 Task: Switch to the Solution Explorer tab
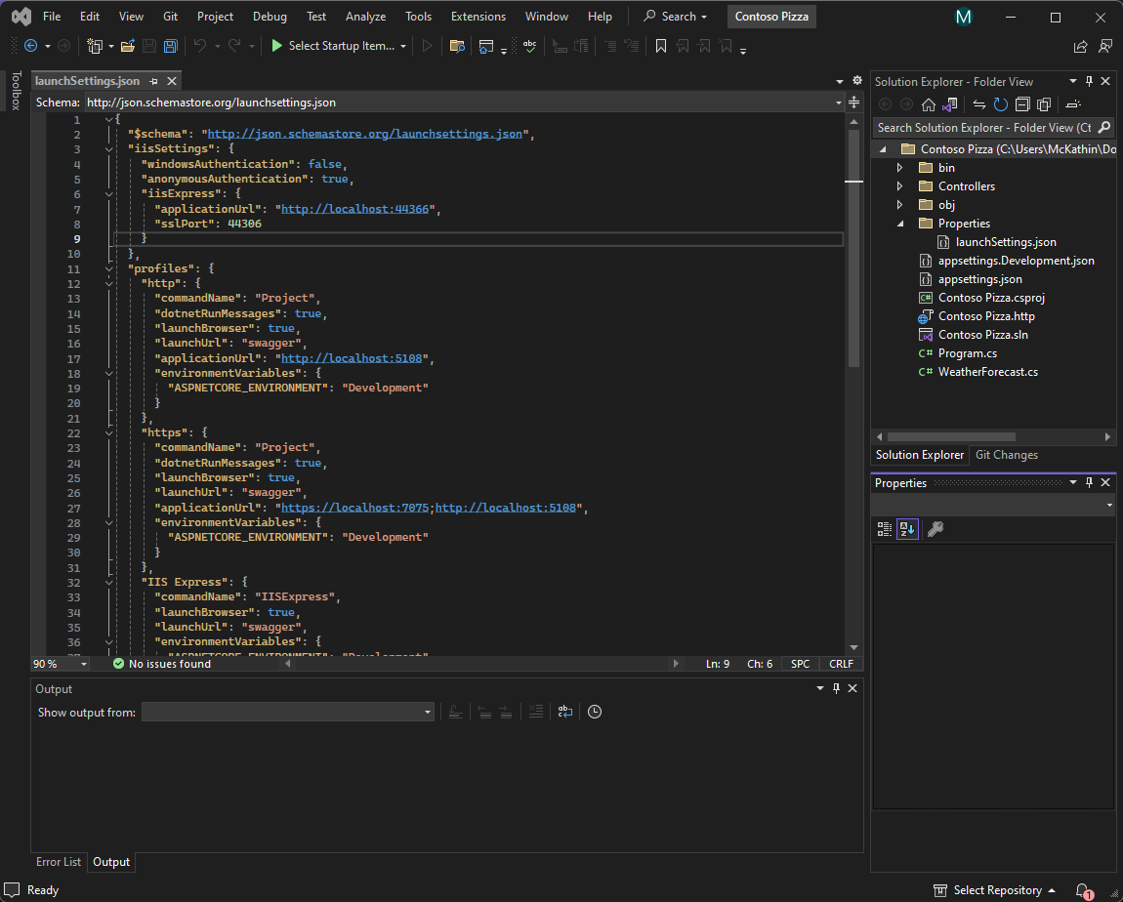coord(920,455)
